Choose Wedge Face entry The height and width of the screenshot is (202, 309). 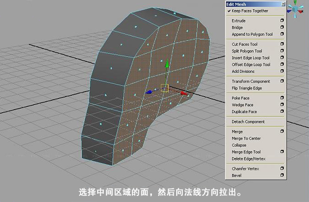243,105
